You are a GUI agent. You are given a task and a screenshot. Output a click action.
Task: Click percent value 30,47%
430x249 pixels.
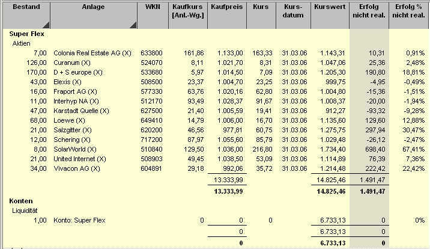point(414,130)
